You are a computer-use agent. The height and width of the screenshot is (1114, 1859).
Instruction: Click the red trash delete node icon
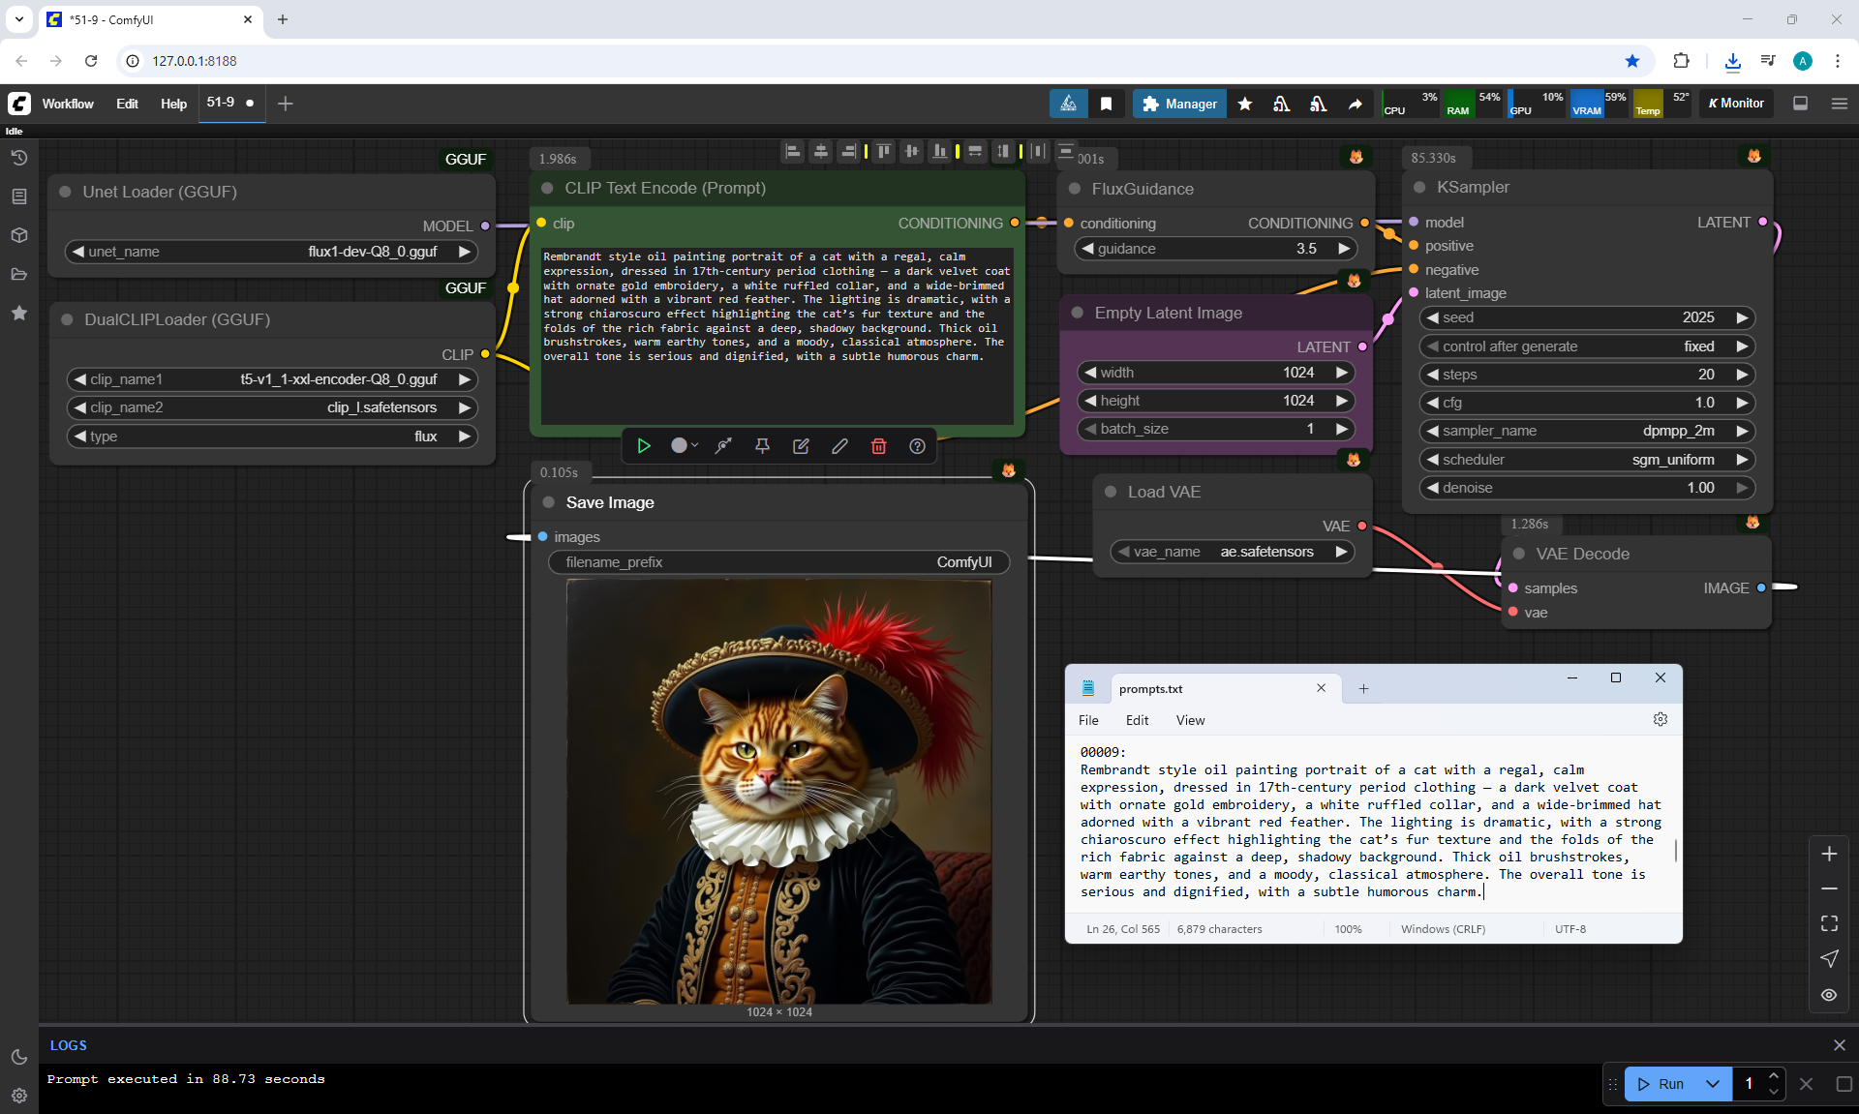pos(878,446)
